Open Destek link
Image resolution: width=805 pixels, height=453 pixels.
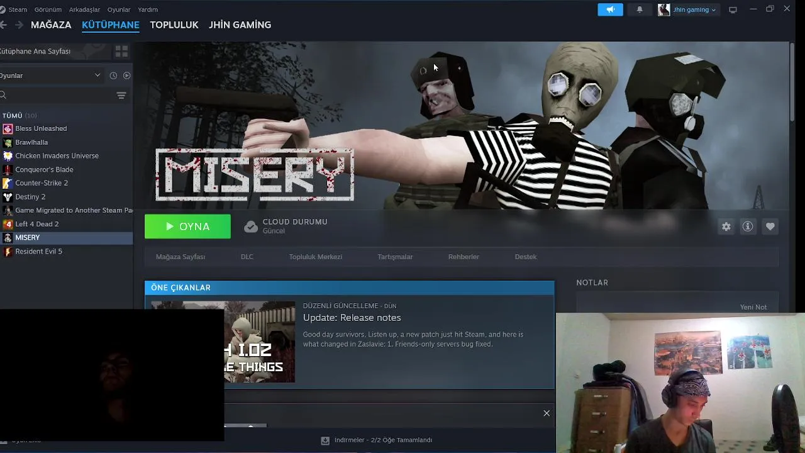pyautogui.click(x=526, y=257)
